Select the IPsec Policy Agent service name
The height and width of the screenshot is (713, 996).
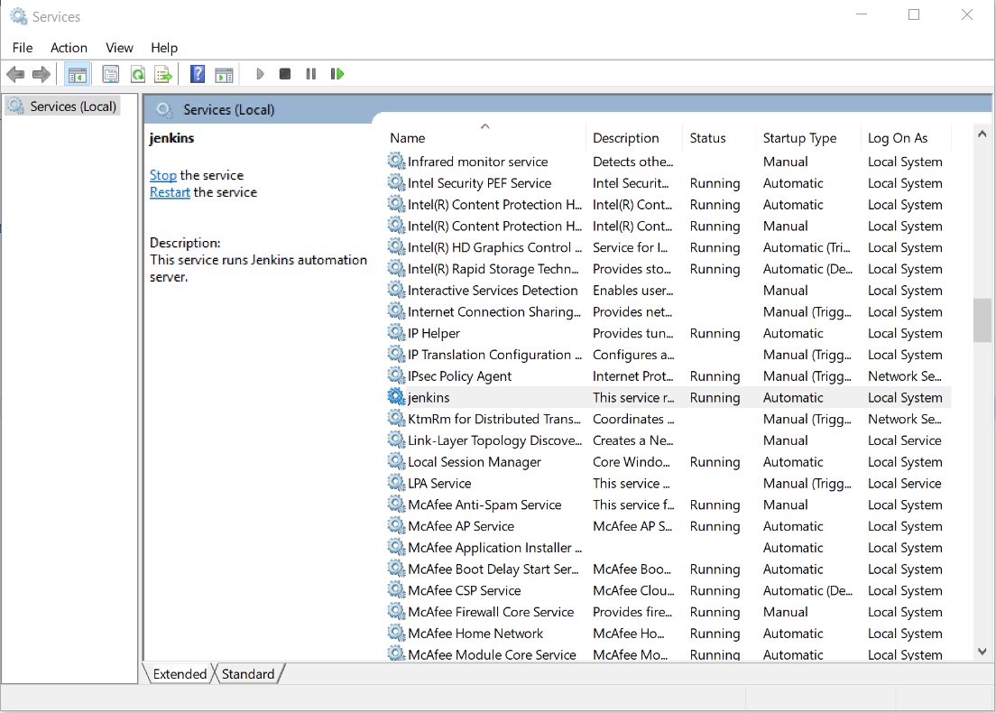tap(460, 376)
